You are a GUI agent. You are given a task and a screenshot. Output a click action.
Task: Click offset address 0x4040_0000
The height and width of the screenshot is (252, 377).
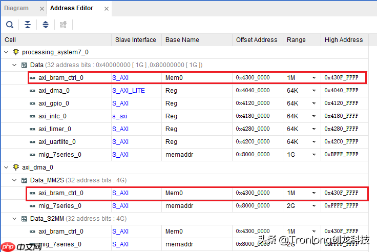253,91
